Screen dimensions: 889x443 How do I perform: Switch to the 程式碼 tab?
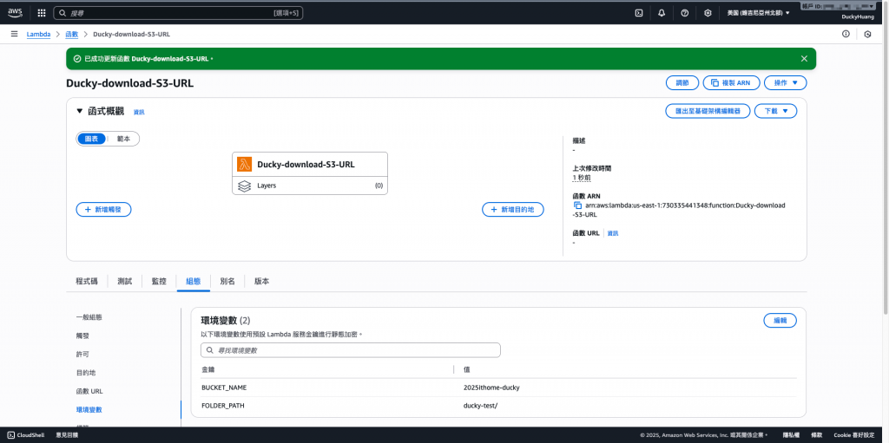coord(87,281)
